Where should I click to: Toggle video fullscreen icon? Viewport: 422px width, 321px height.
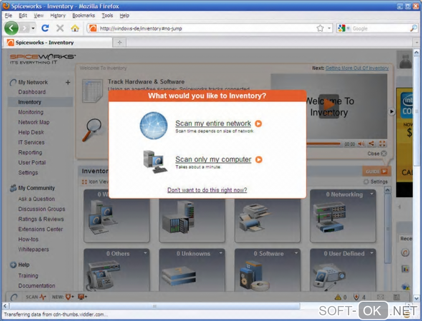tap(382, 144)
